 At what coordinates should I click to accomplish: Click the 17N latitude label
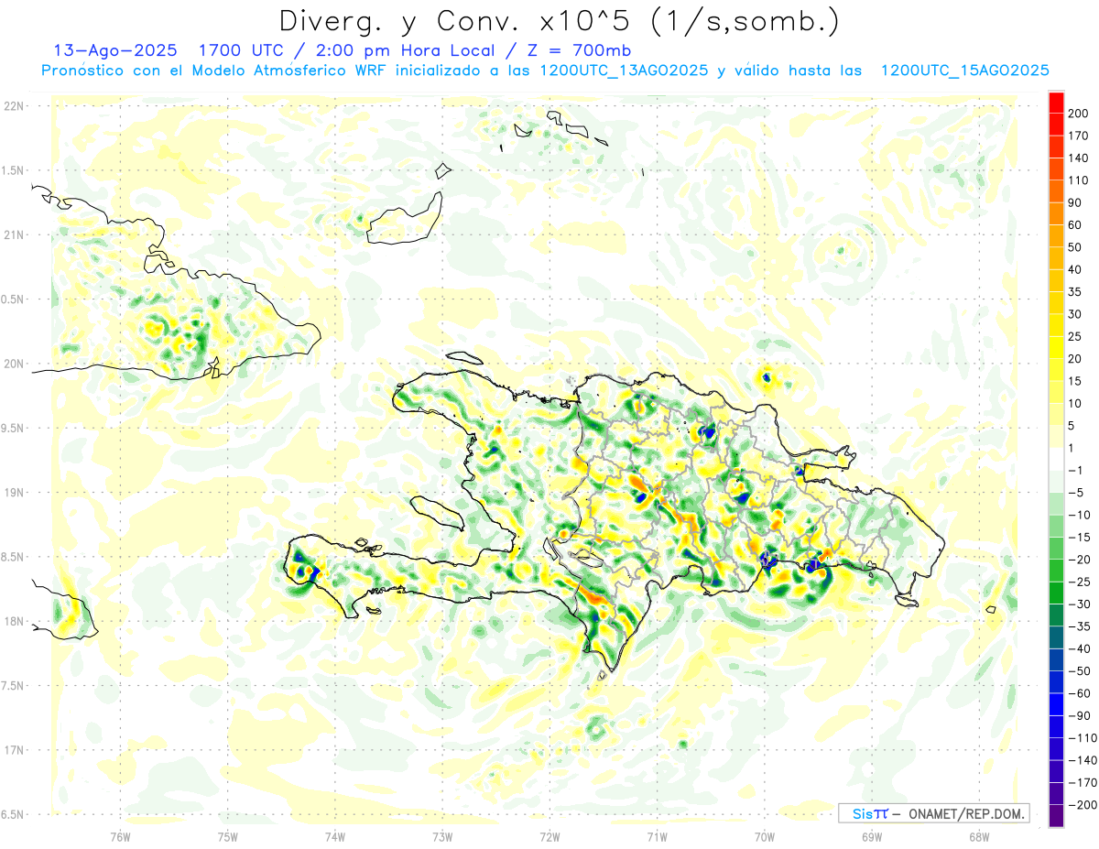click(14, 750)
